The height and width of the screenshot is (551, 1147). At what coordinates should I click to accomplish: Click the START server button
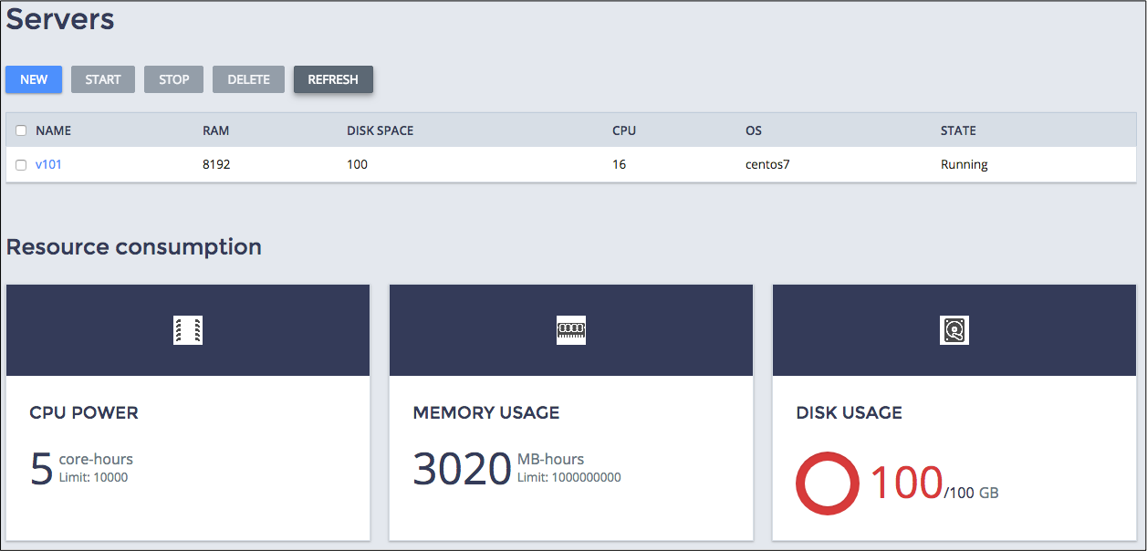click(x=103, y=79)
